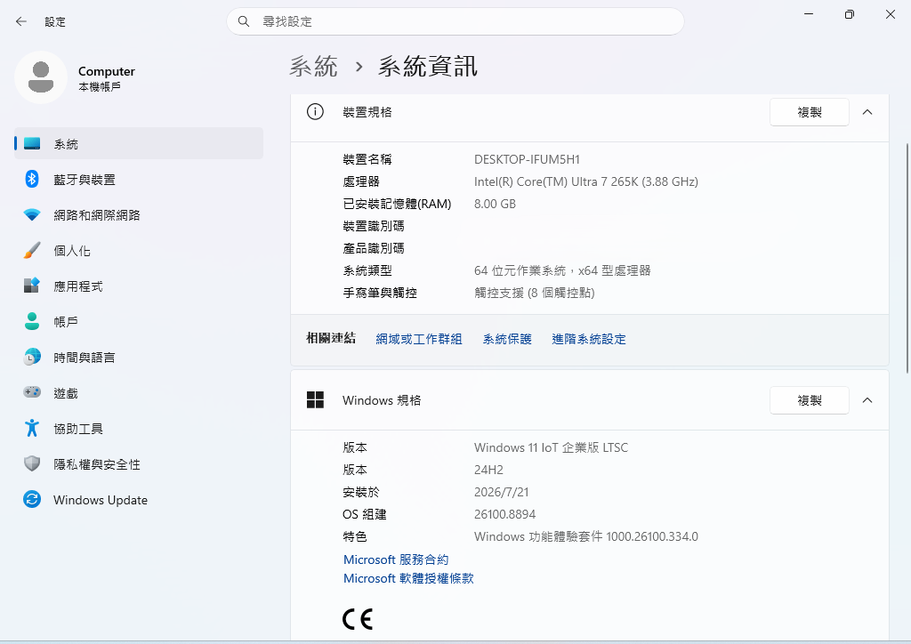Select the 個人化 paintbrush icon

click(x=32, y=250)
